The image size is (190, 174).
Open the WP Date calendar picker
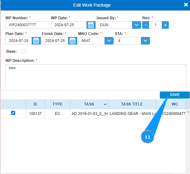point(91,25)
